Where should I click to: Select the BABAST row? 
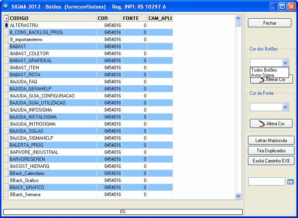point(91,47)
